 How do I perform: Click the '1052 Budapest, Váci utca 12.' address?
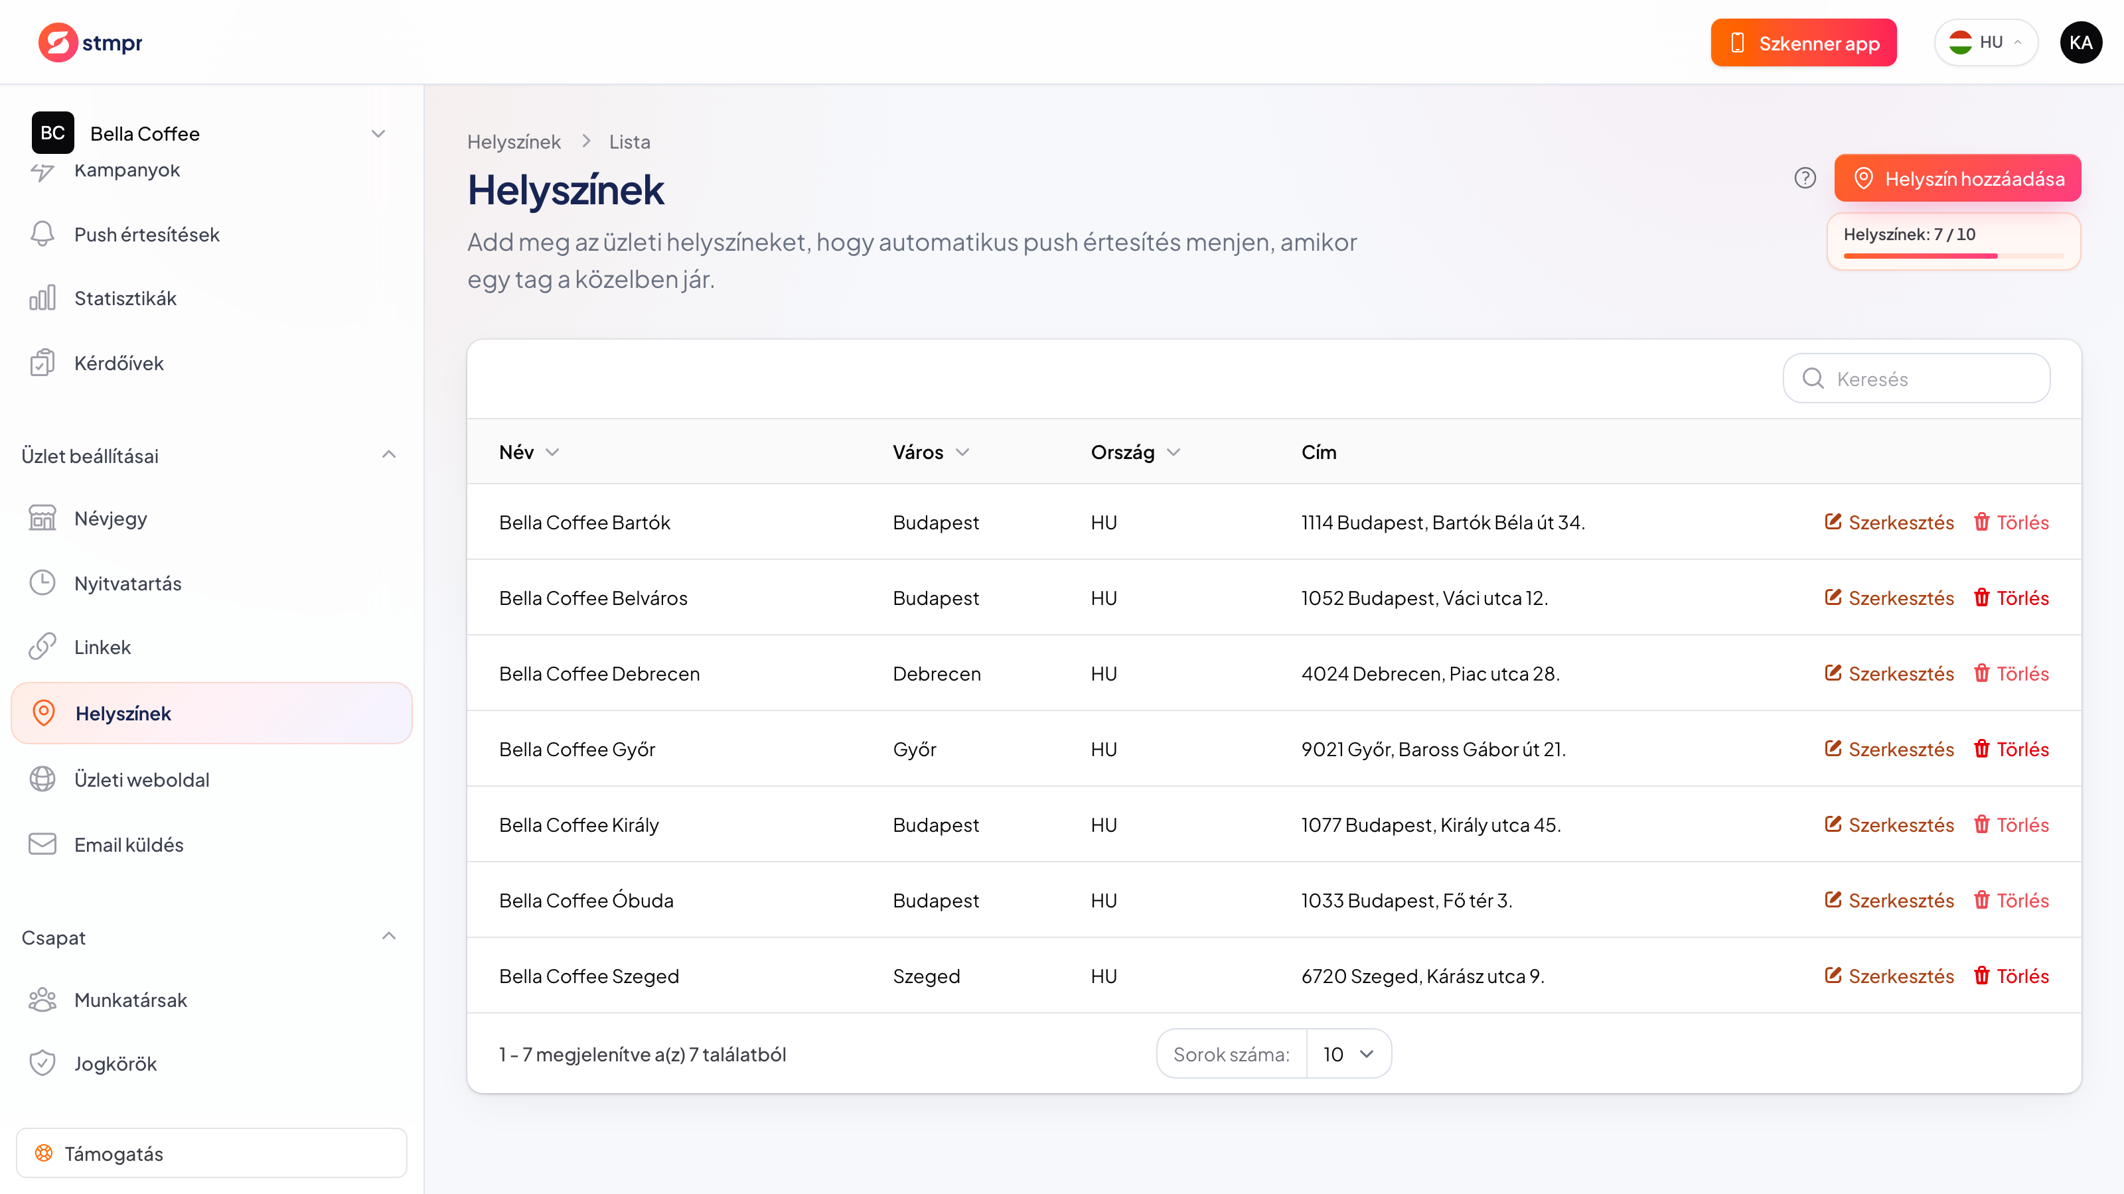pyautogui.click(x=1425, y=598)
